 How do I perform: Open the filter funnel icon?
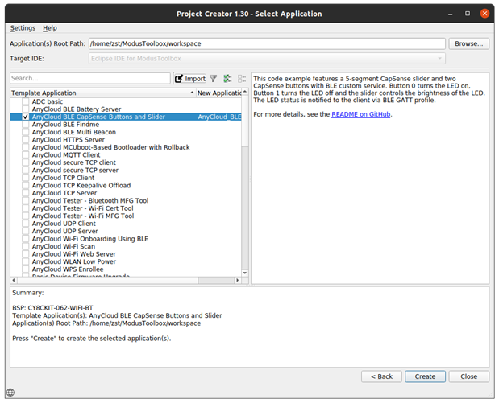click(214, 79)
